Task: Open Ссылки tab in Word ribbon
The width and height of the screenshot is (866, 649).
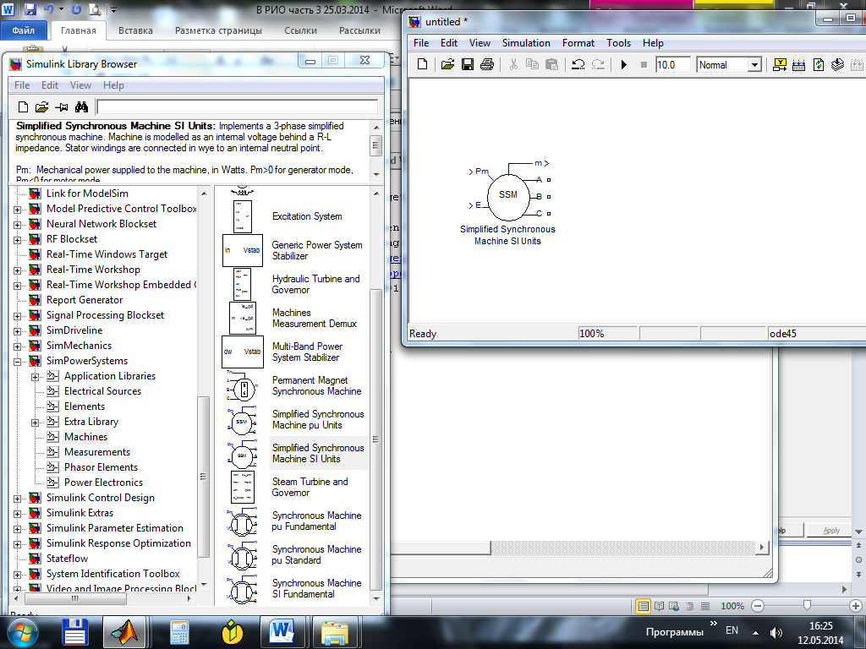Action: click(x=300, y=30)
